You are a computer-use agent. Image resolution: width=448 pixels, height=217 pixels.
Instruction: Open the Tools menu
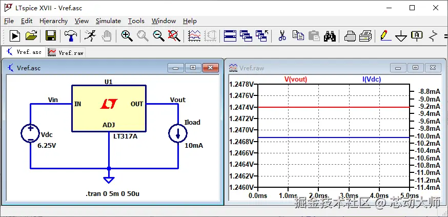(136, 21)
